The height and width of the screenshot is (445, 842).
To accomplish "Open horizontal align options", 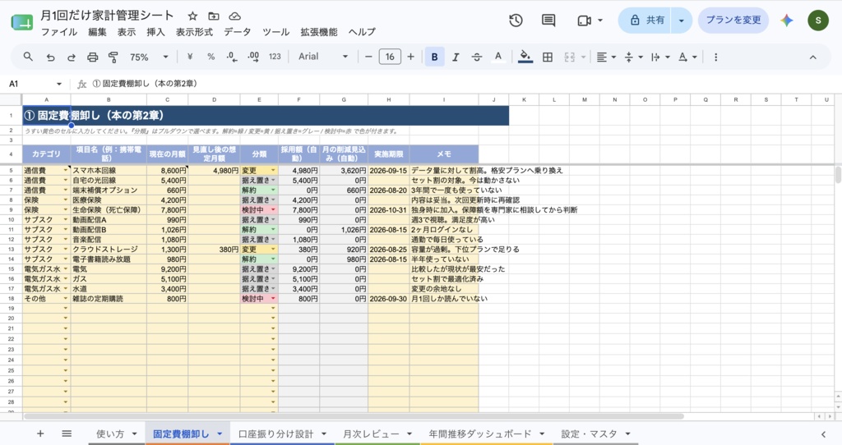I will point(606,57).
